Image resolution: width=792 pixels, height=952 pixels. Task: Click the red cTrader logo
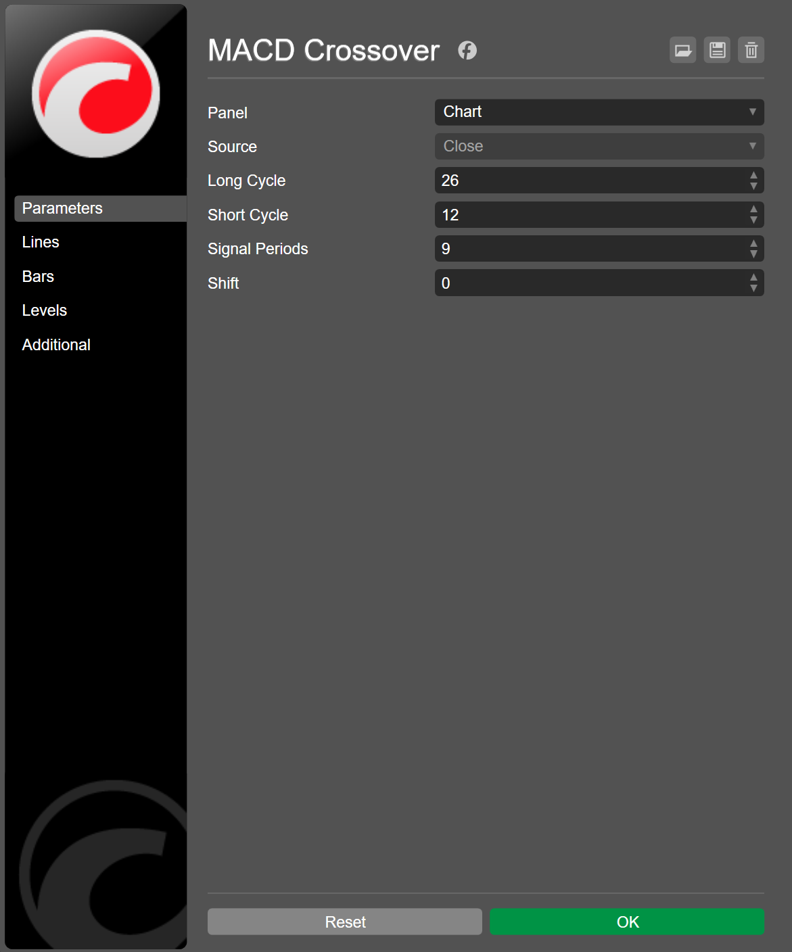96,93
